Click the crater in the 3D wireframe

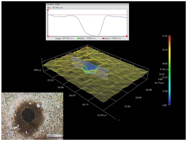[91, 69]
